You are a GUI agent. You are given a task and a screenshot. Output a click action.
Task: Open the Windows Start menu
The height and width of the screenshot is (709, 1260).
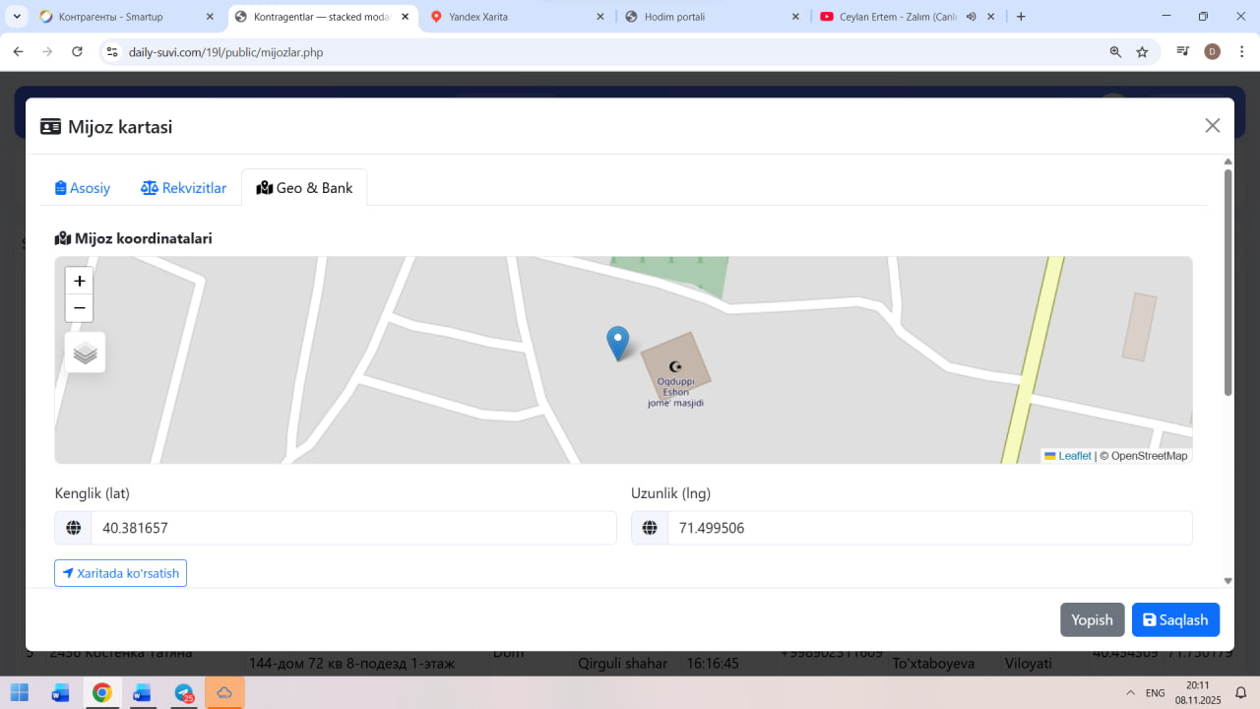click(x=20, y=692)
